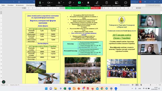Open Firefox from the taskbar

click(x=93, y=88)
